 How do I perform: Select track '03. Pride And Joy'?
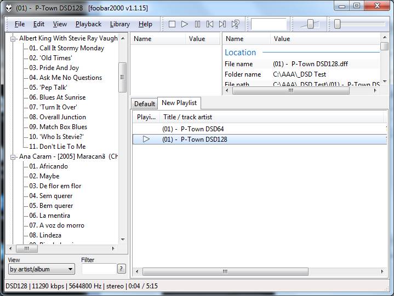point(54,68)
